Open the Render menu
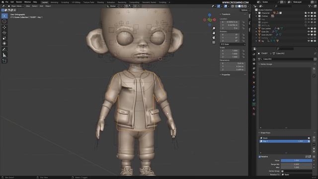Screen dimensions: 318x179 [19, 2]
